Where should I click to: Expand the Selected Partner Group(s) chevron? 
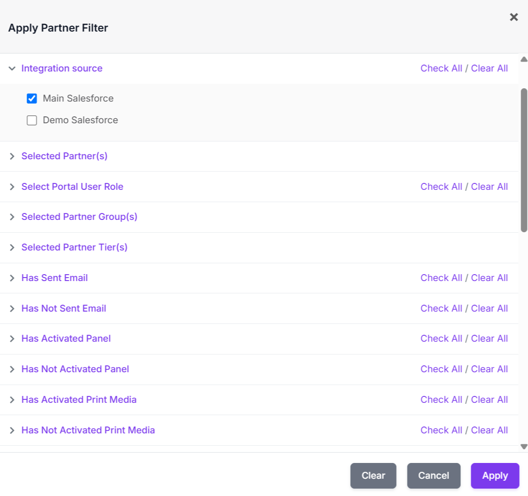pos(12,217)
